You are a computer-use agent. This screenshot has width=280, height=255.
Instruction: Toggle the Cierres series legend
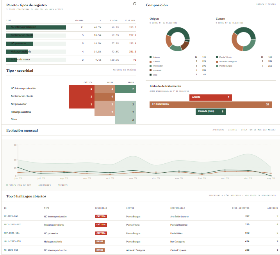(61, 185)
